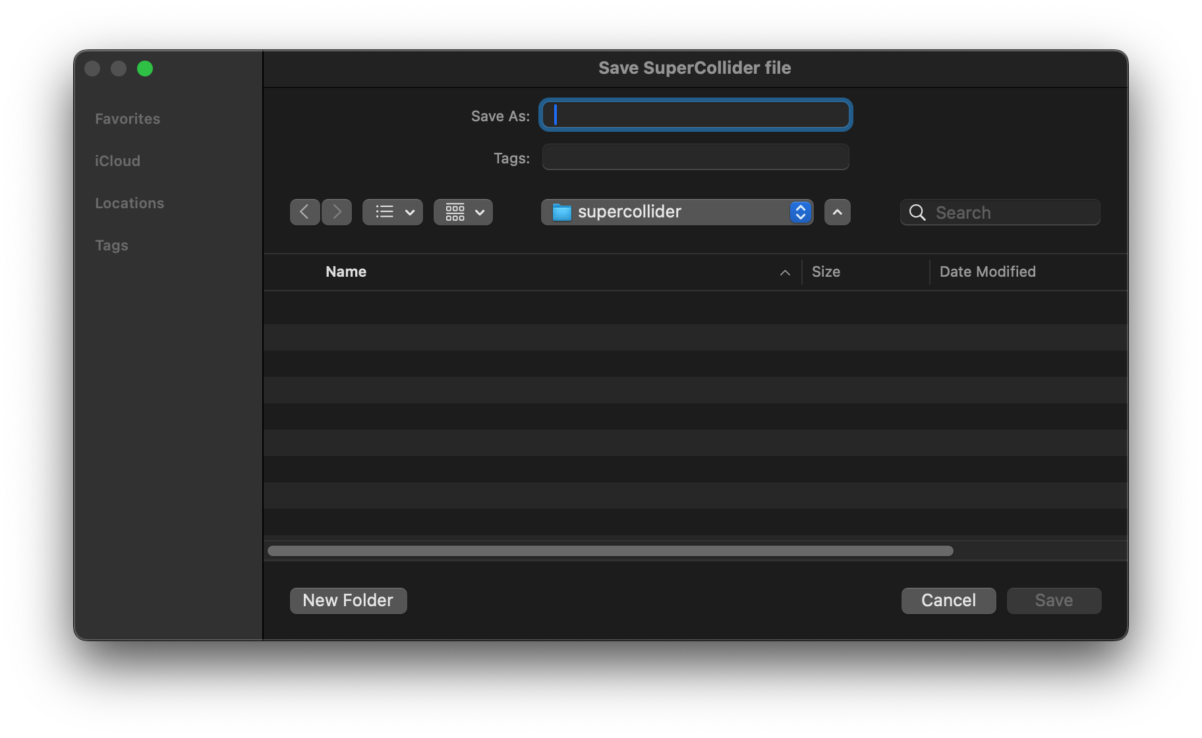1202x738 pixels.
Task: Click into the Tags field
Action: [x=696, y=157]
